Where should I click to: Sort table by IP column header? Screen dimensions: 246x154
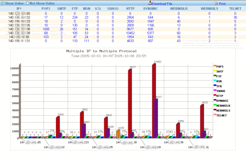(19, 9)
